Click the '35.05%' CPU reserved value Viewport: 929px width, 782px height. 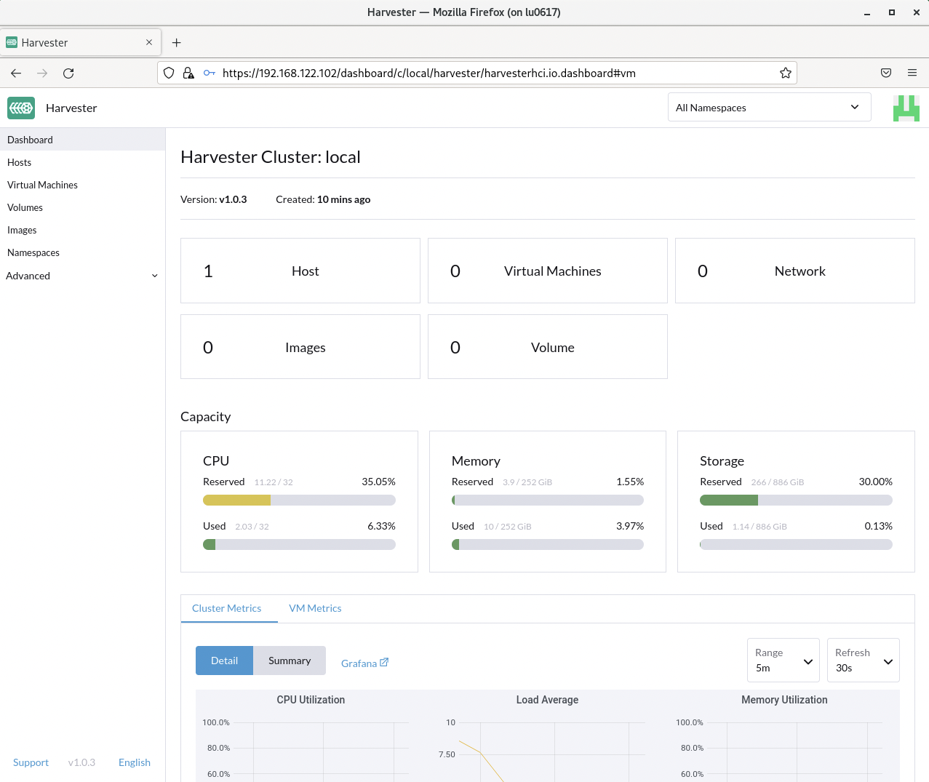pos(378,482)
